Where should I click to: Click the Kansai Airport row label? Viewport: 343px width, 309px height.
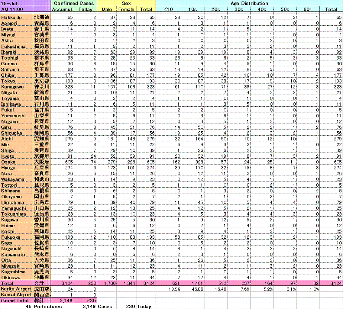click(x=16, y=295)
